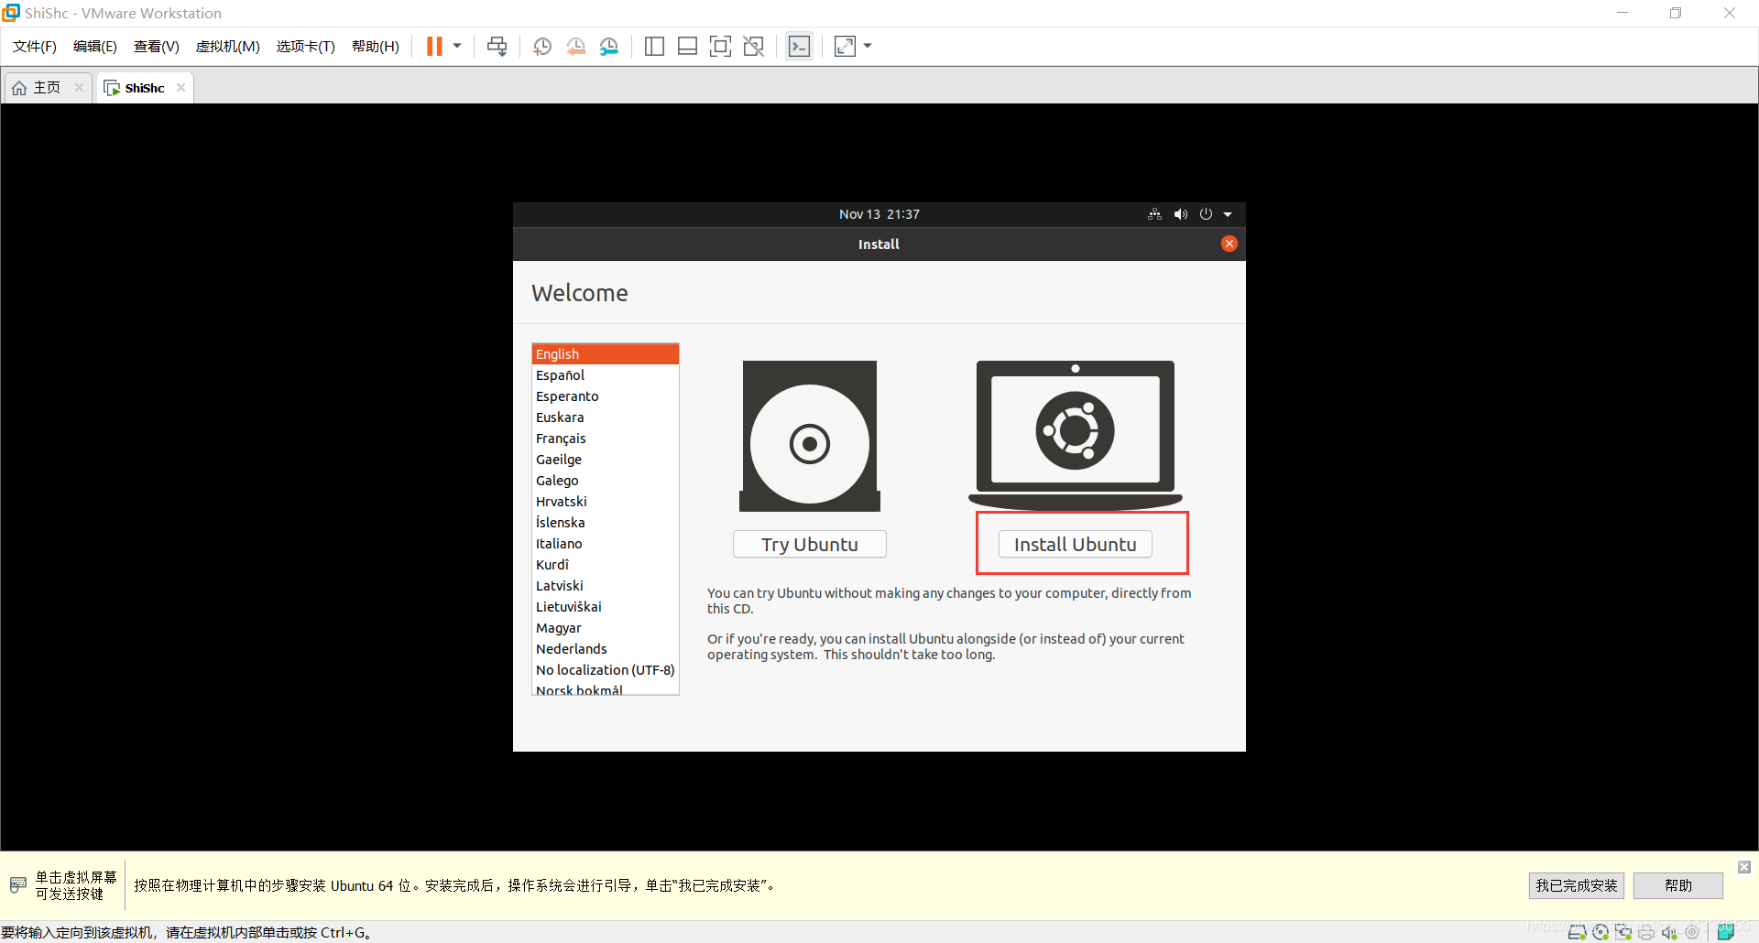The height and width of the screenshot is (943, 1759).
Task: Click the Ubuntu volume speaker icon
Action: [x=1181, y=214]
